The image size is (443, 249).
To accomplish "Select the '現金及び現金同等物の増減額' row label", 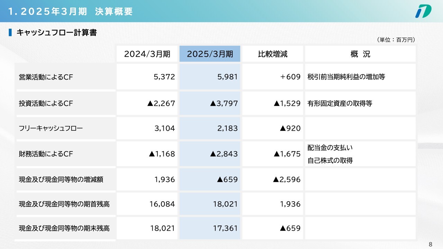I will [61, 179].
